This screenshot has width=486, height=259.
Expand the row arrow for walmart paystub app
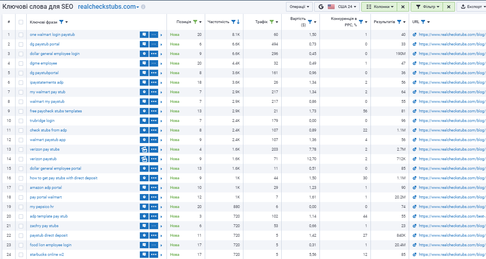(161, 140)
